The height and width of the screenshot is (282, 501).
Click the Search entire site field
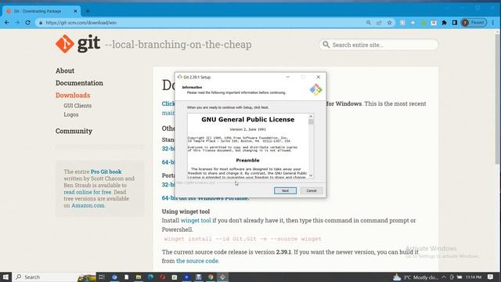(379, 45)
